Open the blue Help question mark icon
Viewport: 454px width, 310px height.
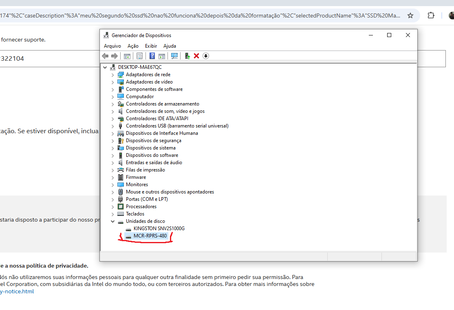pos(152,56)
